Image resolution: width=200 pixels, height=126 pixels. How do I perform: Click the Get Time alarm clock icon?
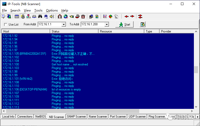click(83, 16)
